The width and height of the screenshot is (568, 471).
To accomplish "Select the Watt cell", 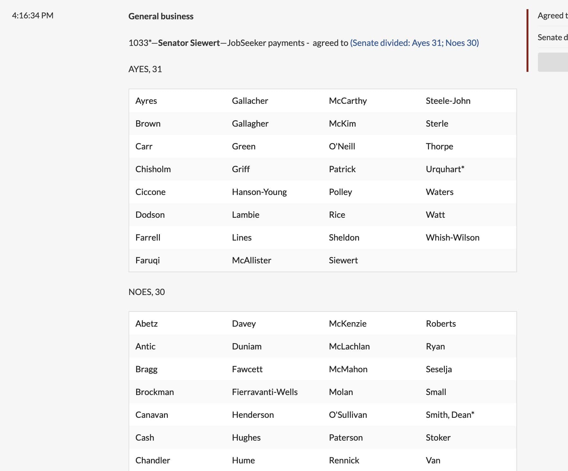I will point(468,215).
